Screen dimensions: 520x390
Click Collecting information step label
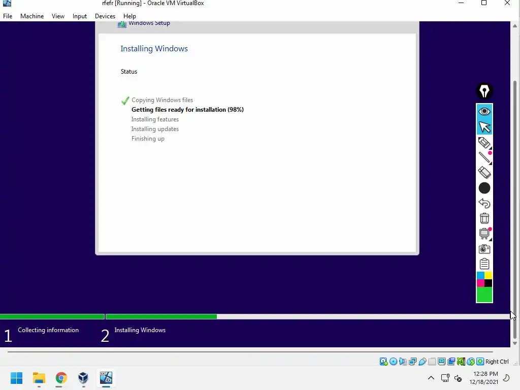coord(48,330)
